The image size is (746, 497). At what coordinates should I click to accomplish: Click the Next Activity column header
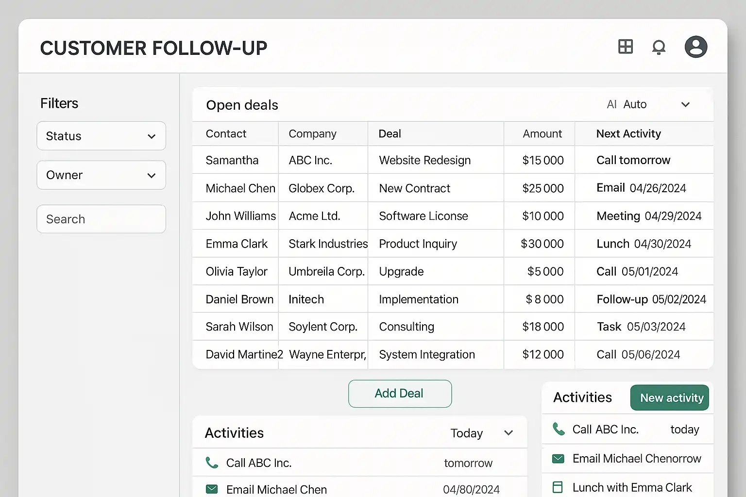[628, 134]
